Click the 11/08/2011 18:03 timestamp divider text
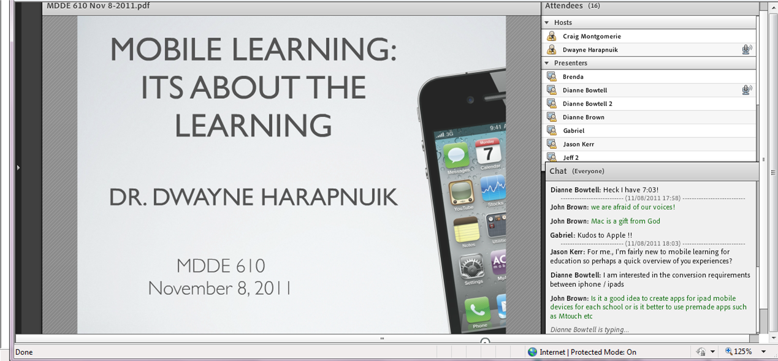This screenshot has width=778, height=361. 653,243
